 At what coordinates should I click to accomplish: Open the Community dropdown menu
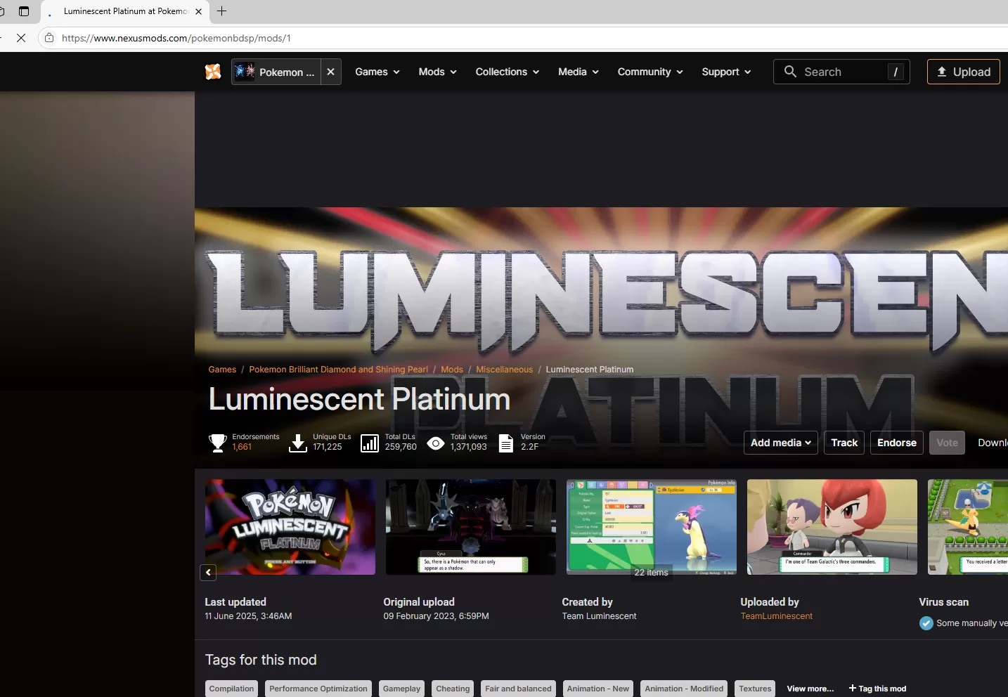pos(650,72)
